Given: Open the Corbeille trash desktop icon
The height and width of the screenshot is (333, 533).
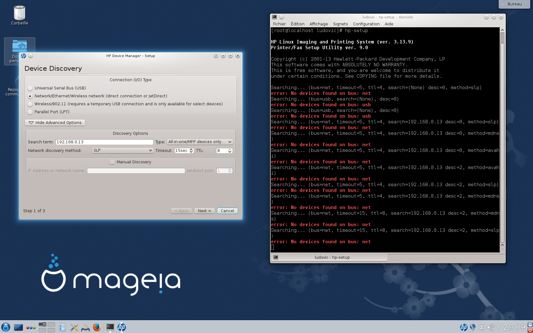Looking at the screenshot, I should pyautogui.click(x=20, y=15).
